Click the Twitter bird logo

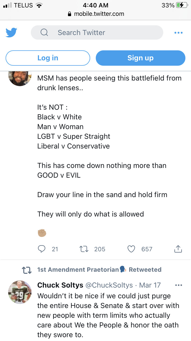pos(11,33)
